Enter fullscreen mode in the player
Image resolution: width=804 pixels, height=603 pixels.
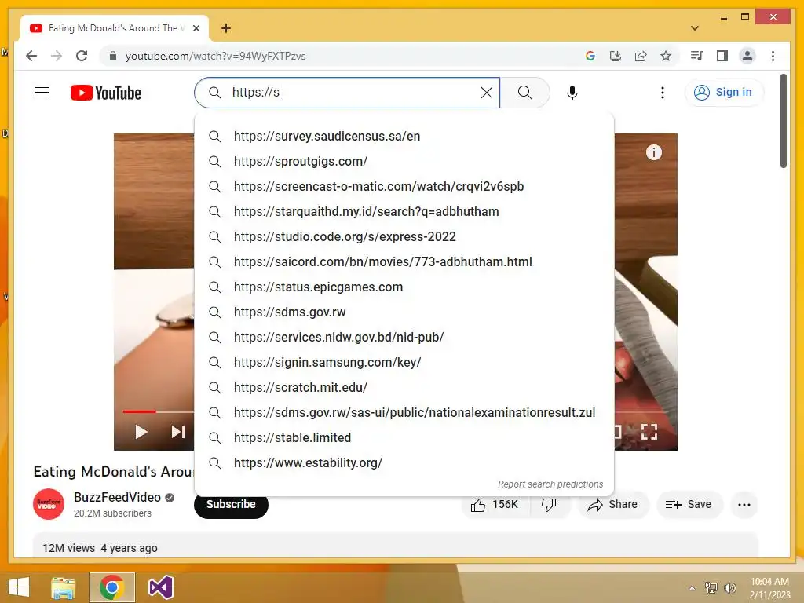click(649, 432)
